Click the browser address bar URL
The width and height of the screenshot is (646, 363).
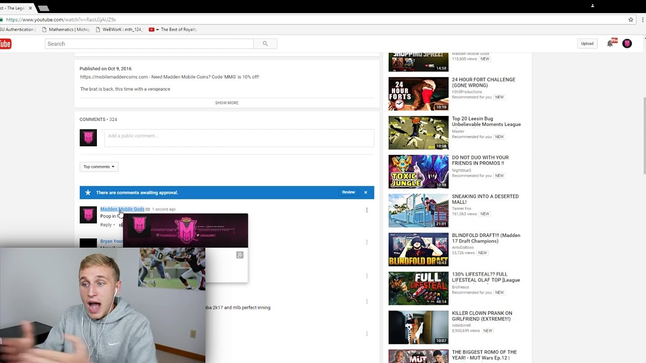(61, 20)
